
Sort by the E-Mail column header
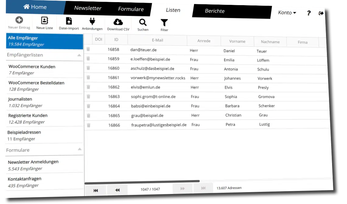157,40
